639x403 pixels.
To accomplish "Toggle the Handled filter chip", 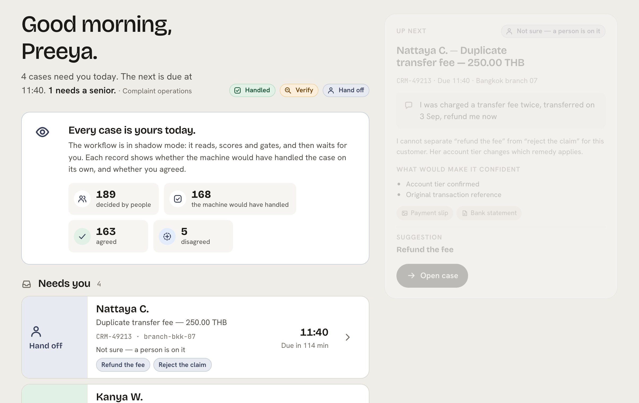I will (252, 90).
